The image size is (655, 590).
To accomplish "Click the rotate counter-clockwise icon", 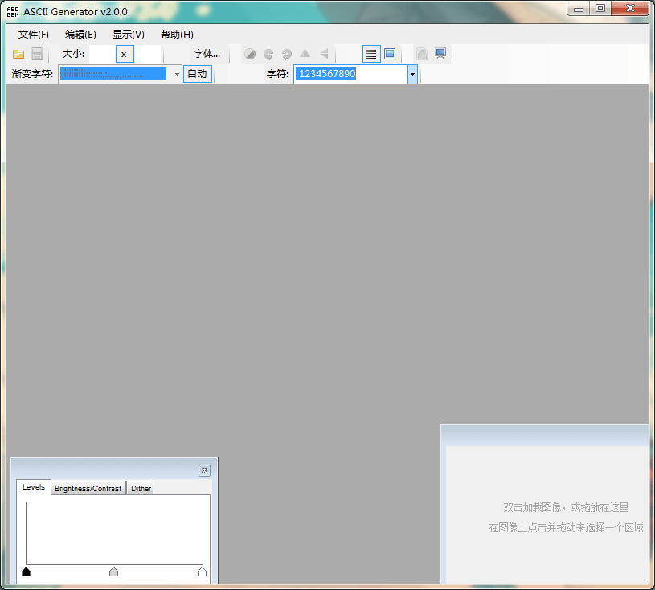I will 268,55.
